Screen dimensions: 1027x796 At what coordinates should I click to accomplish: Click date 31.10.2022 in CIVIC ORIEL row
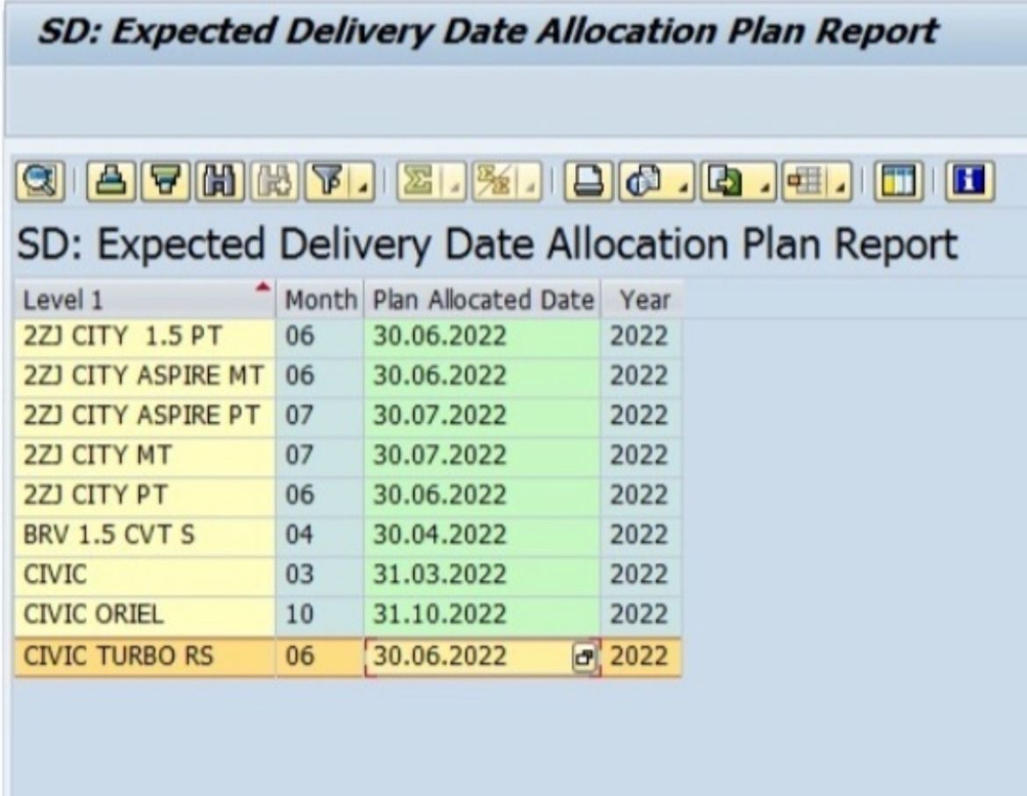coord(483,615)
